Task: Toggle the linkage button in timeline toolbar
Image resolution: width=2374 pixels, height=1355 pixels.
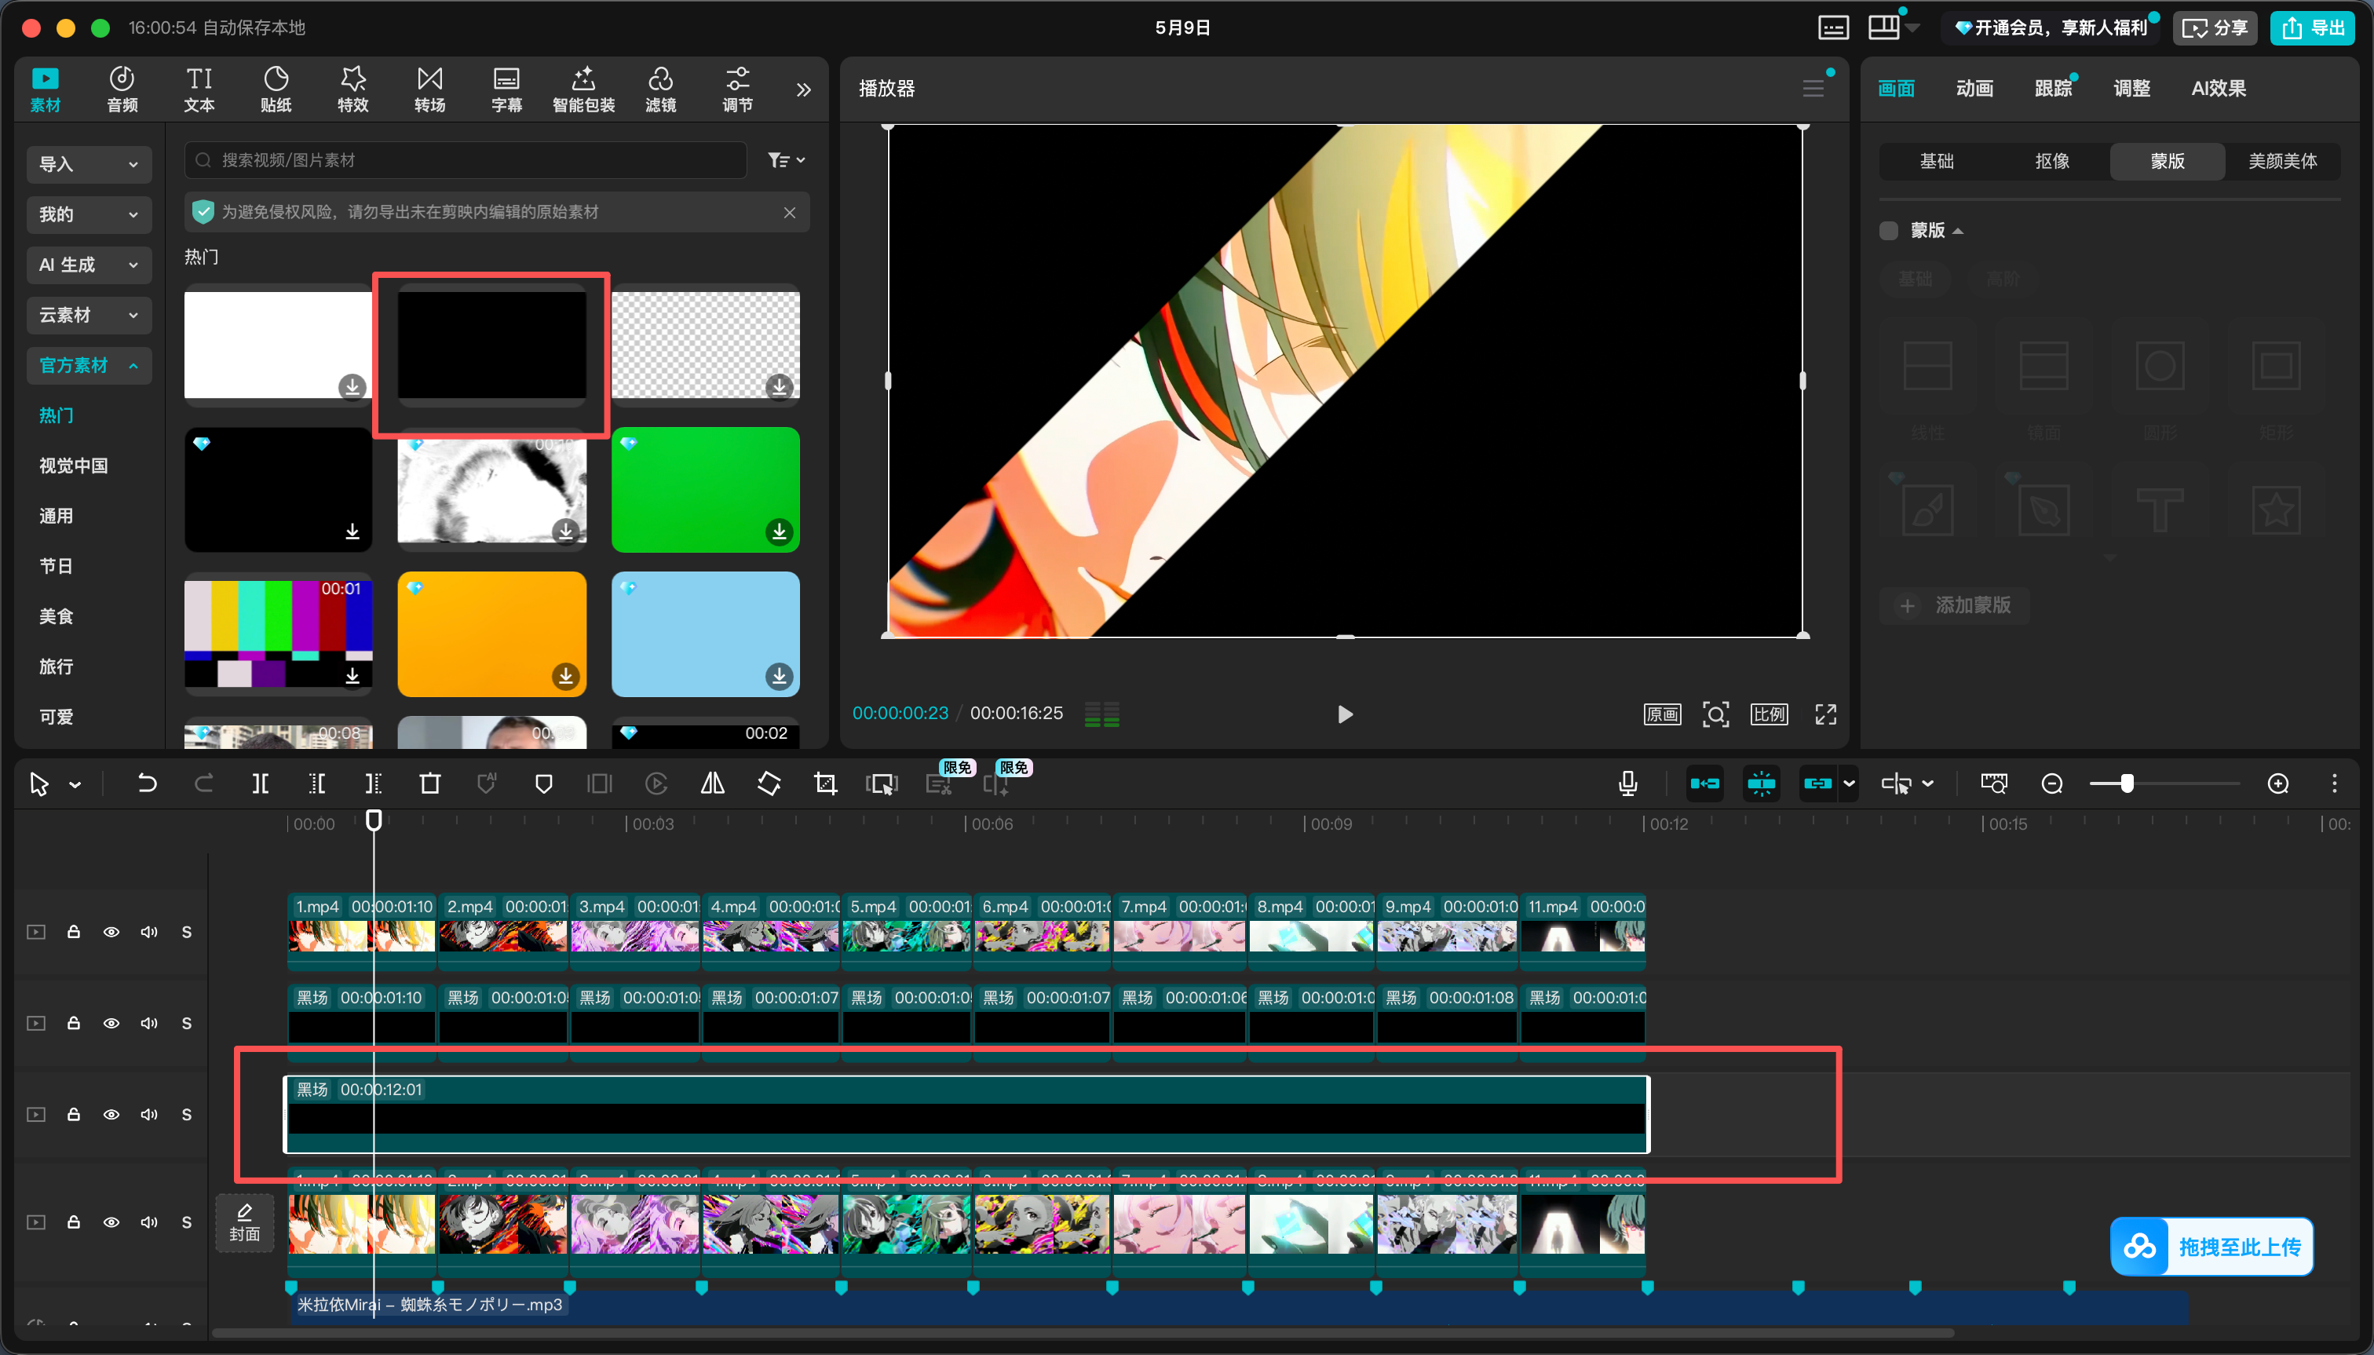Action: coord(1817,783)
